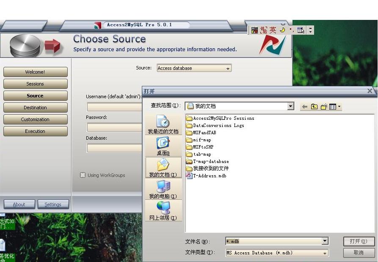This screenshot has width=378, height=262.
Task: Open 我最近的文档 places shortcut
Action: [163, 124]
